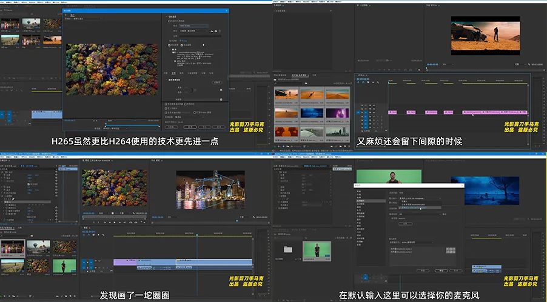Click the Match Source button in export dialog
The image size is (547, 302).
click(x=216, y=82)
